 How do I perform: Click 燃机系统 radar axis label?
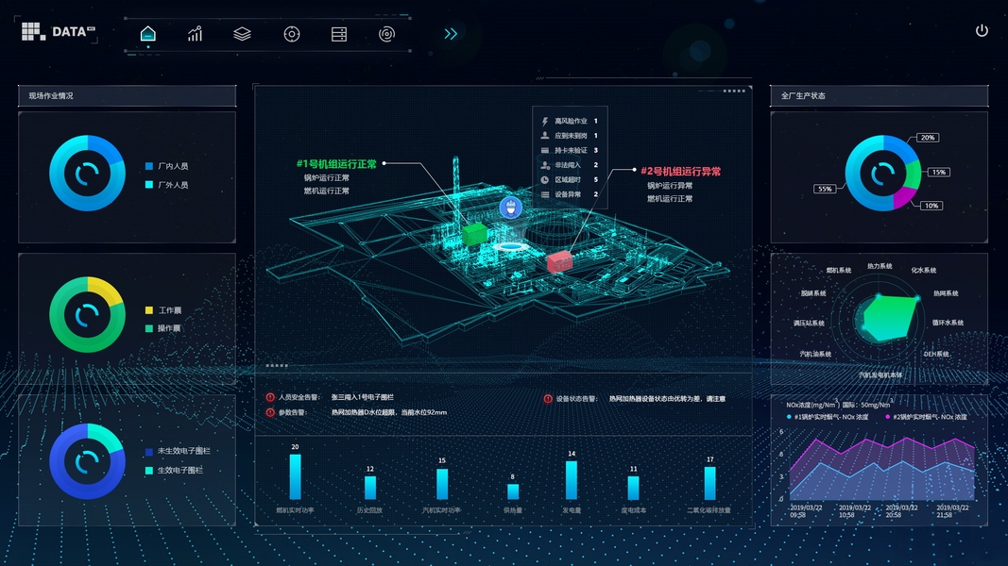tap(838, 270)
